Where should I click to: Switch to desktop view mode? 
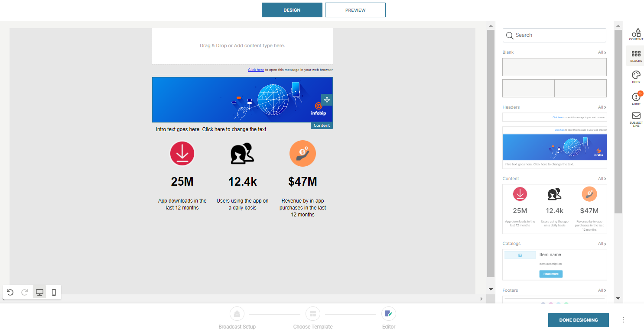click(39, 292)
